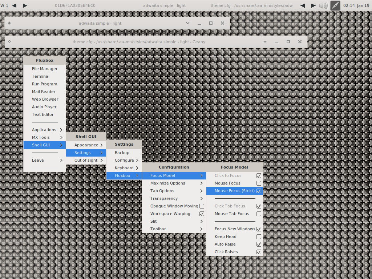This screenshot has width=372, height=279.
Task: Click the window menu icon on Geany titlebar
Action: 9,41
